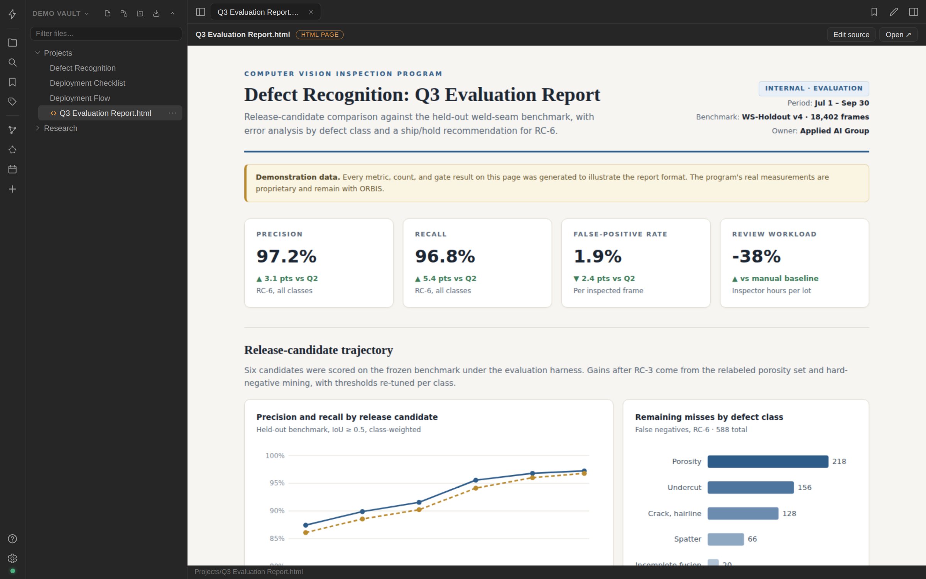Open the Deployment Checklist note
This screenshot has width=926, height=579.
(88, 83)
